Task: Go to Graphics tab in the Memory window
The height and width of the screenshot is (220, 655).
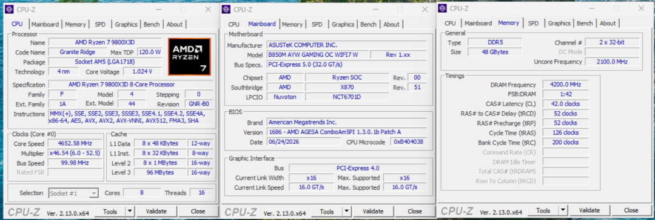Action: point(559,24)
